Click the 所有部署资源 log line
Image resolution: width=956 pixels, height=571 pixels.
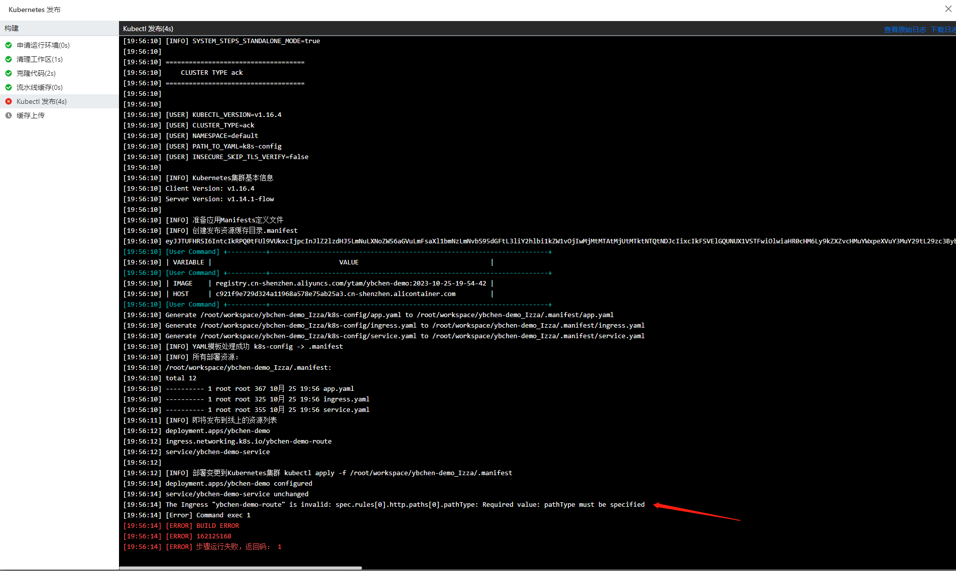pyautogui.click(x=181, y=357)
